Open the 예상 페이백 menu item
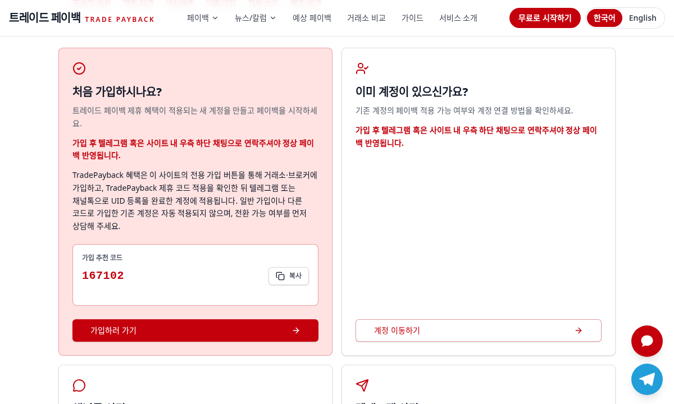The width and height of the screenshot is (674, 404). pyautogui.click(x=312, y=18)
